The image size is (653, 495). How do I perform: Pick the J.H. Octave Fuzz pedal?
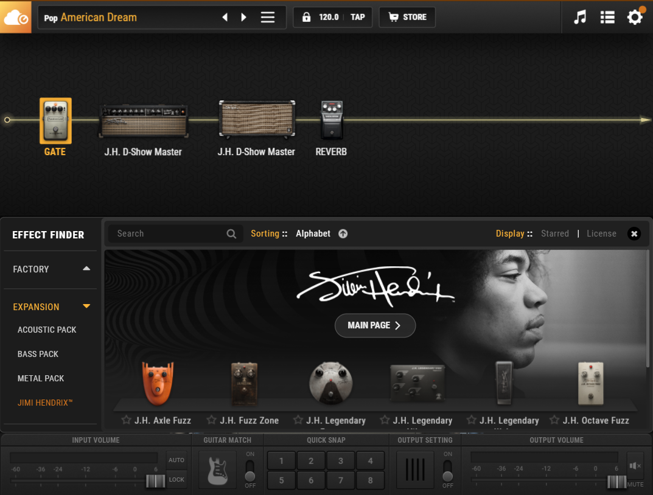click(590, 383)
